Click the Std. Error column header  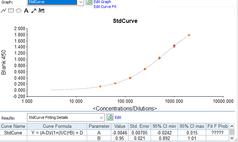click(x=140, y=126)
